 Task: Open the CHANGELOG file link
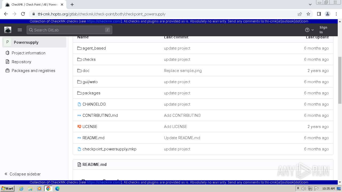tap(94, 104)
